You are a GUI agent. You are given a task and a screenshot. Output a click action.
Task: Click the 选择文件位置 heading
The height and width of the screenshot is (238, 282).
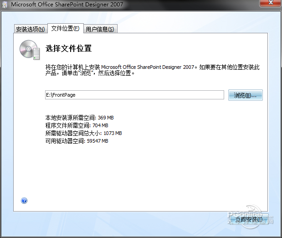[68, 48]
